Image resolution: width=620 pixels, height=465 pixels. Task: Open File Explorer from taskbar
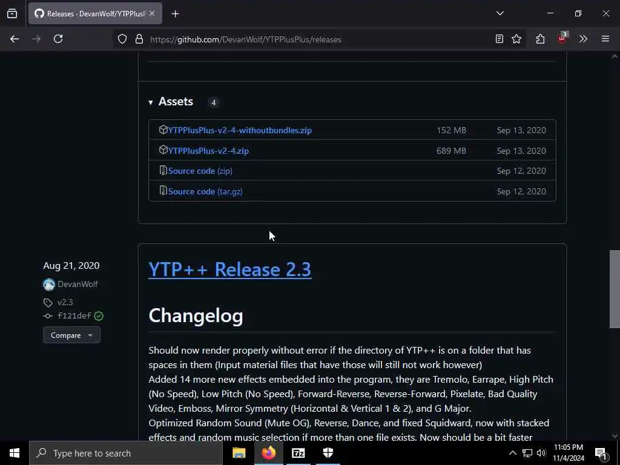point(239,453)
